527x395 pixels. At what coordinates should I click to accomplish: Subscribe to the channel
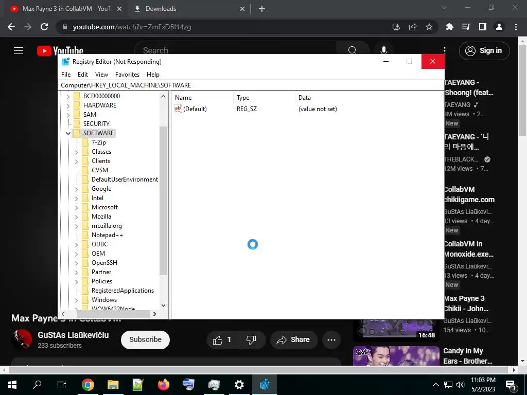[145, 339]
